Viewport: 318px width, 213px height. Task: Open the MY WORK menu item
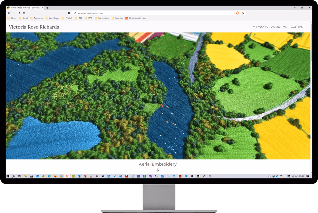coord(260,27)
